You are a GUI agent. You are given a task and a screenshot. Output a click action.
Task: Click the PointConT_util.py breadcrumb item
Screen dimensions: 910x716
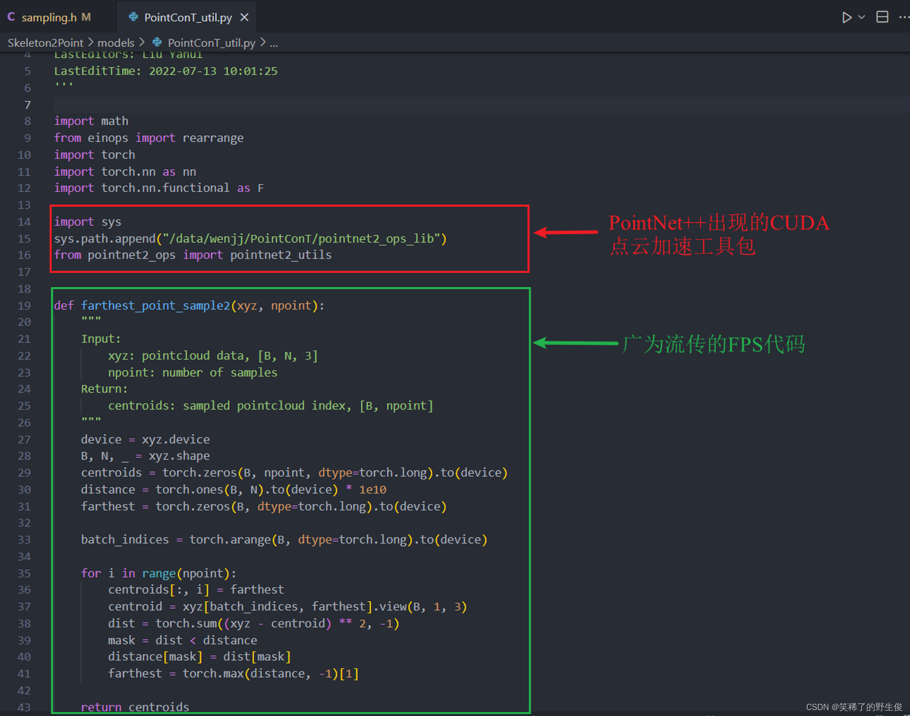(x=211, y=42)
